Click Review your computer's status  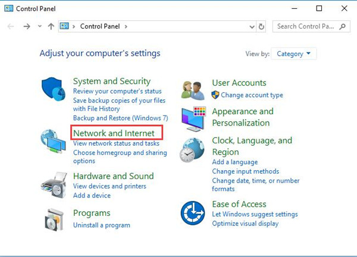coord(117,91)
